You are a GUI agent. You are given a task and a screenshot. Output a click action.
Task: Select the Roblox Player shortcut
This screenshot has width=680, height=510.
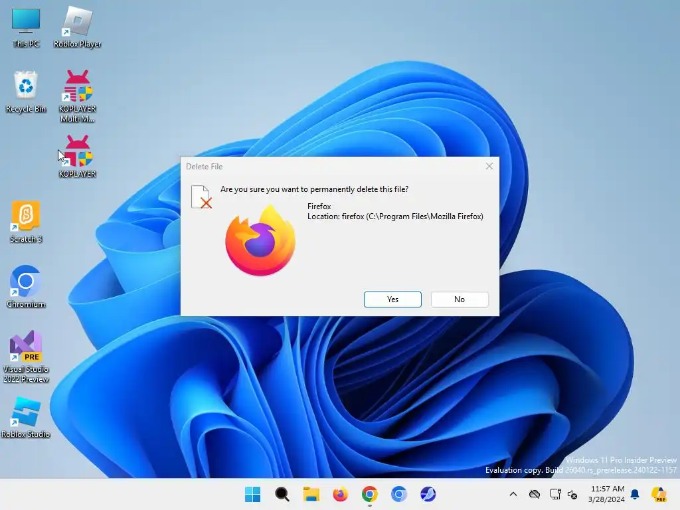(77, 28)
